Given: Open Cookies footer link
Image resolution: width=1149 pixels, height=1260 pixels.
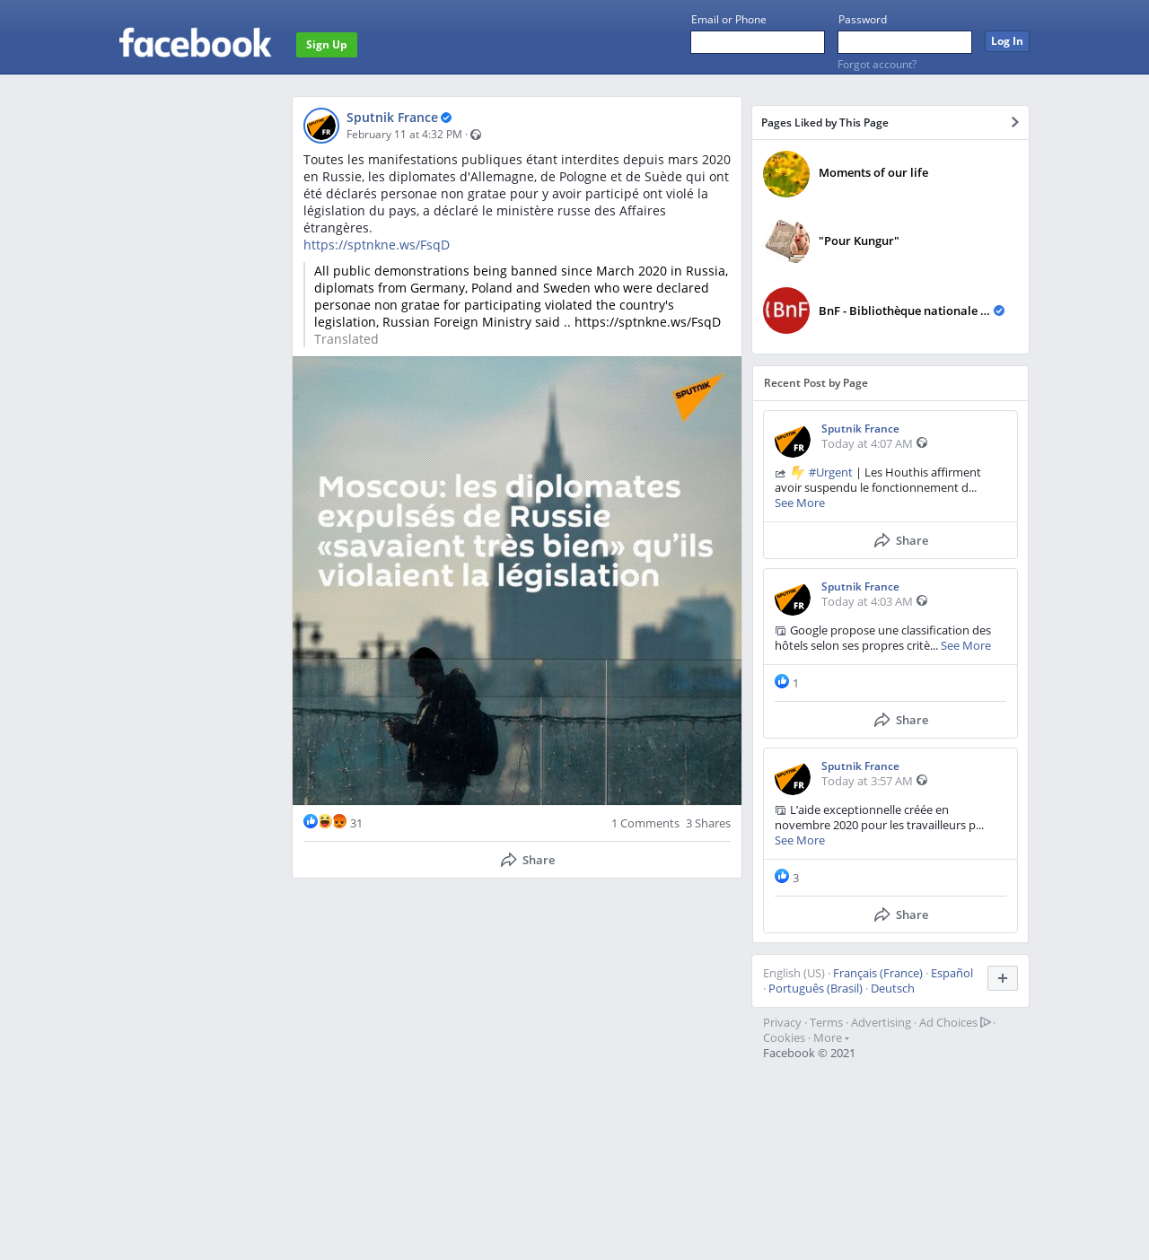Looking at the screenshot, I should point(784,1037).
